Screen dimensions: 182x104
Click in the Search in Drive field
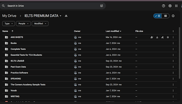53,6
